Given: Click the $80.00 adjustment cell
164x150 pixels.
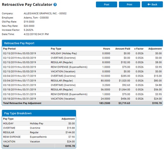Looking at the screenshot, I should [158, 81].
